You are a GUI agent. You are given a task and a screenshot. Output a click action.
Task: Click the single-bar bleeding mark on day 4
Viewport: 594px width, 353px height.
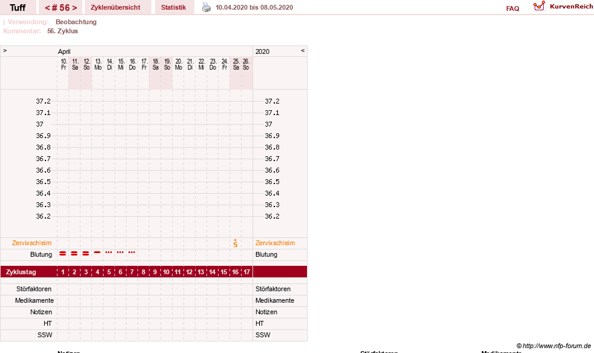[97, 252]
